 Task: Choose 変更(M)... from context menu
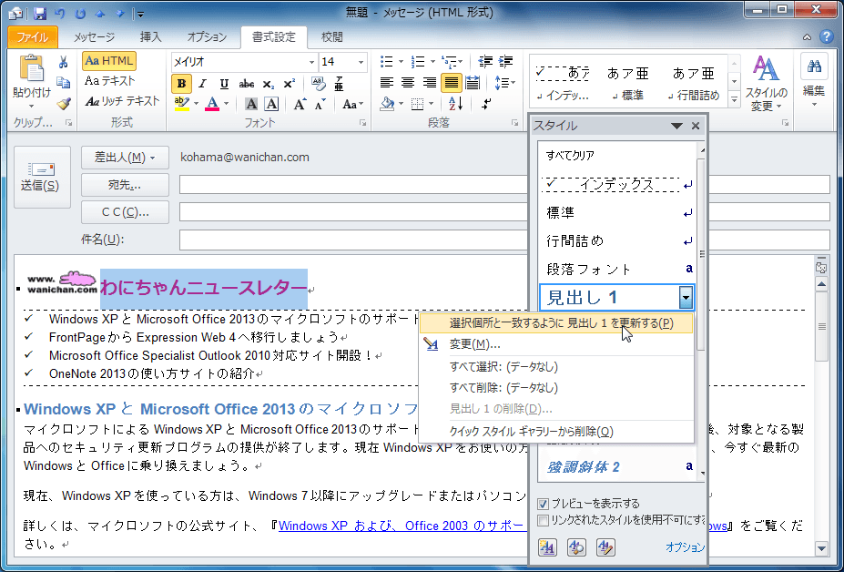click(556, 344)
